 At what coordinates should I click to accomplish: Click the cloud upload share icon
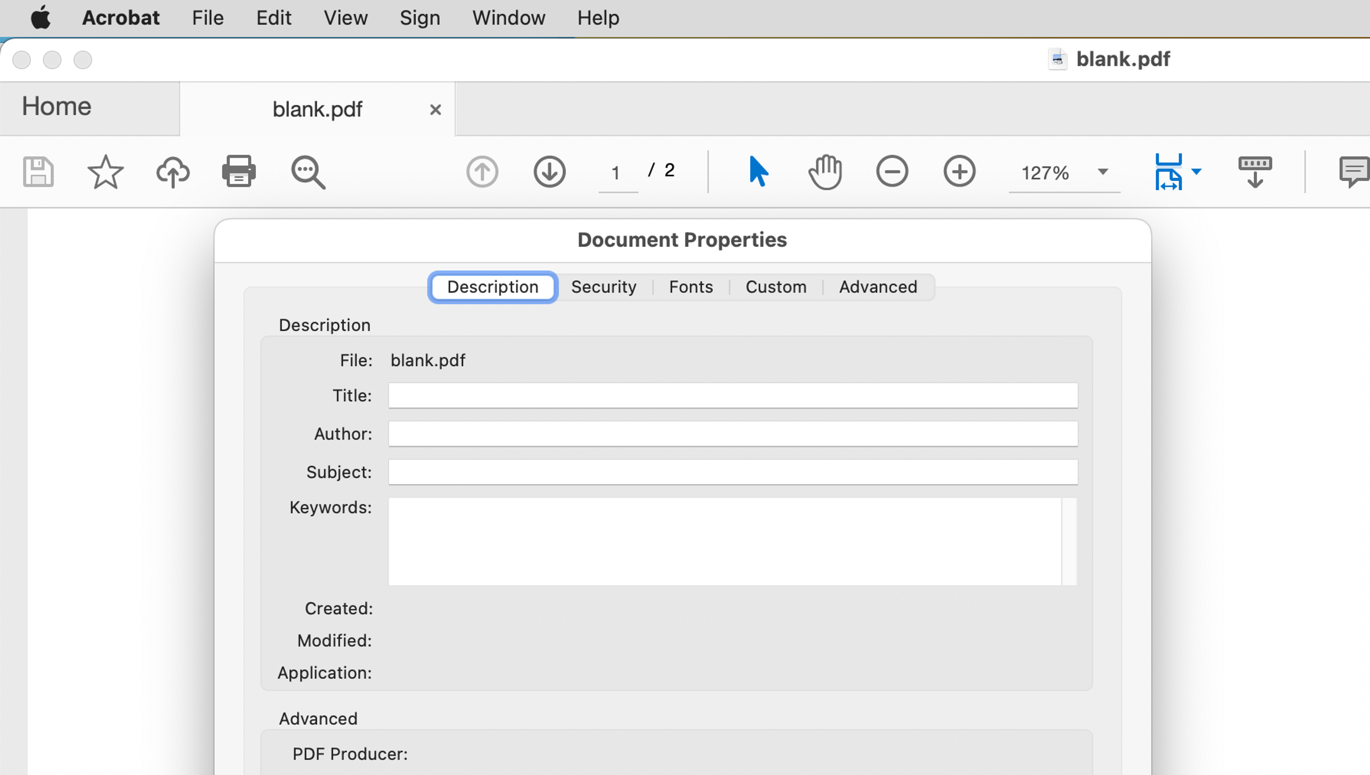click(x=173, y=171)
